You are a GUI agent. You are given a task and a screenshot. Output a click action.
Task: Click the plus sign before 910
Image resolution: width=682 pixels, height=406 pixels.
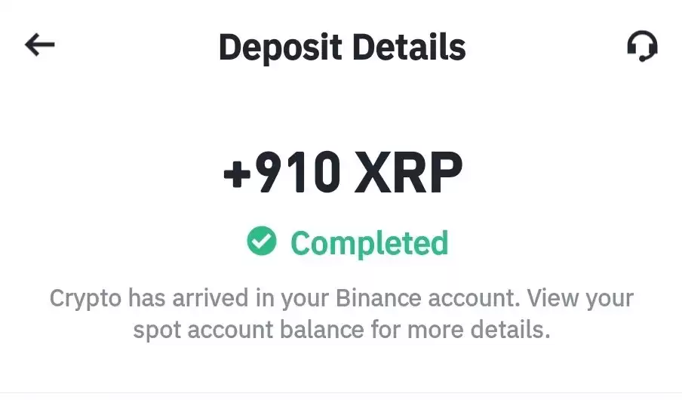(237, 174)
